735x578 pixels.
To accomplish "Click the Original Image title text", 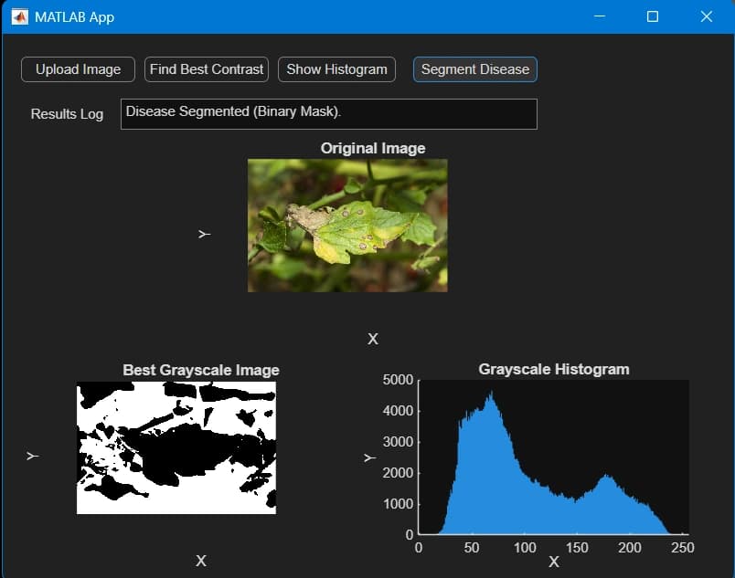I will point(372,148).
